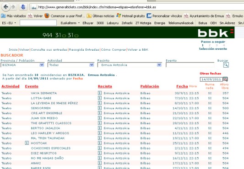
Task: Click Zehazki in the dictionary toolbar
Action: [127, 23]
